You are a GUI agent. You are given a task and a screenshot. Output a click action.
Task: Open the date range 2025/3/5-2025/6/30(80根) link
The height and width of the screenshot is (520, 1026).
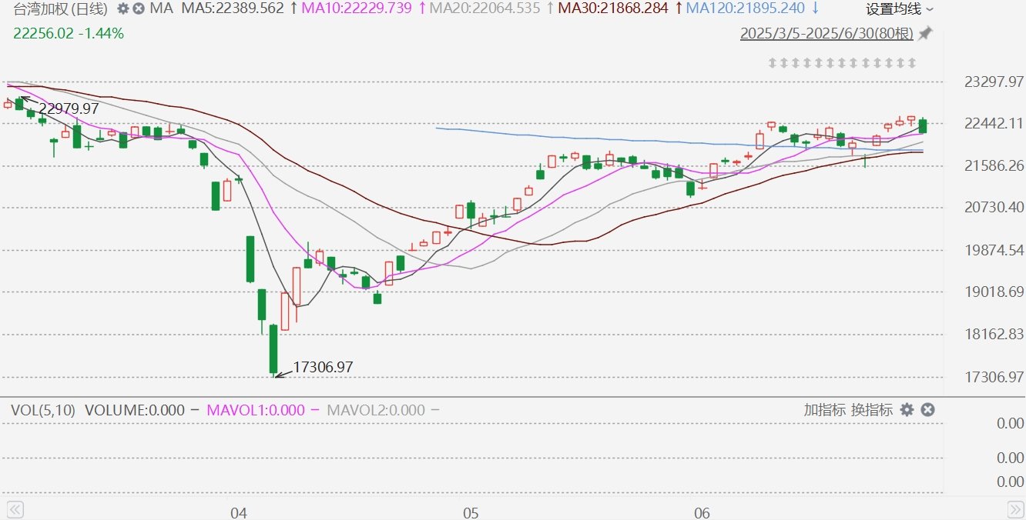tap(826, 34)
